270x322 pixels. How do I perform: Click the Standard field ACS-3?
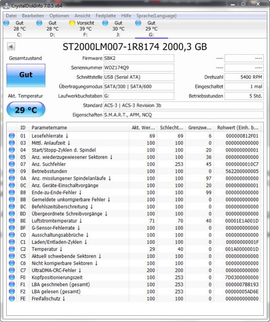pyautogui.click(x=184, y=105)
